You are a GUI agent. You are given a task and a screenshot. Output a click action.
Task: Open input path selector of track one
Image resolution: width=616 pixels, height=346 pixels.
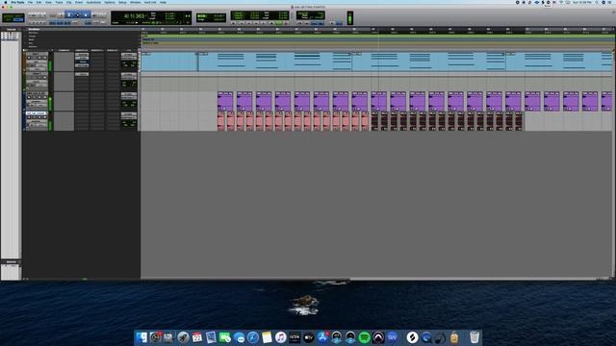(129, 55)
